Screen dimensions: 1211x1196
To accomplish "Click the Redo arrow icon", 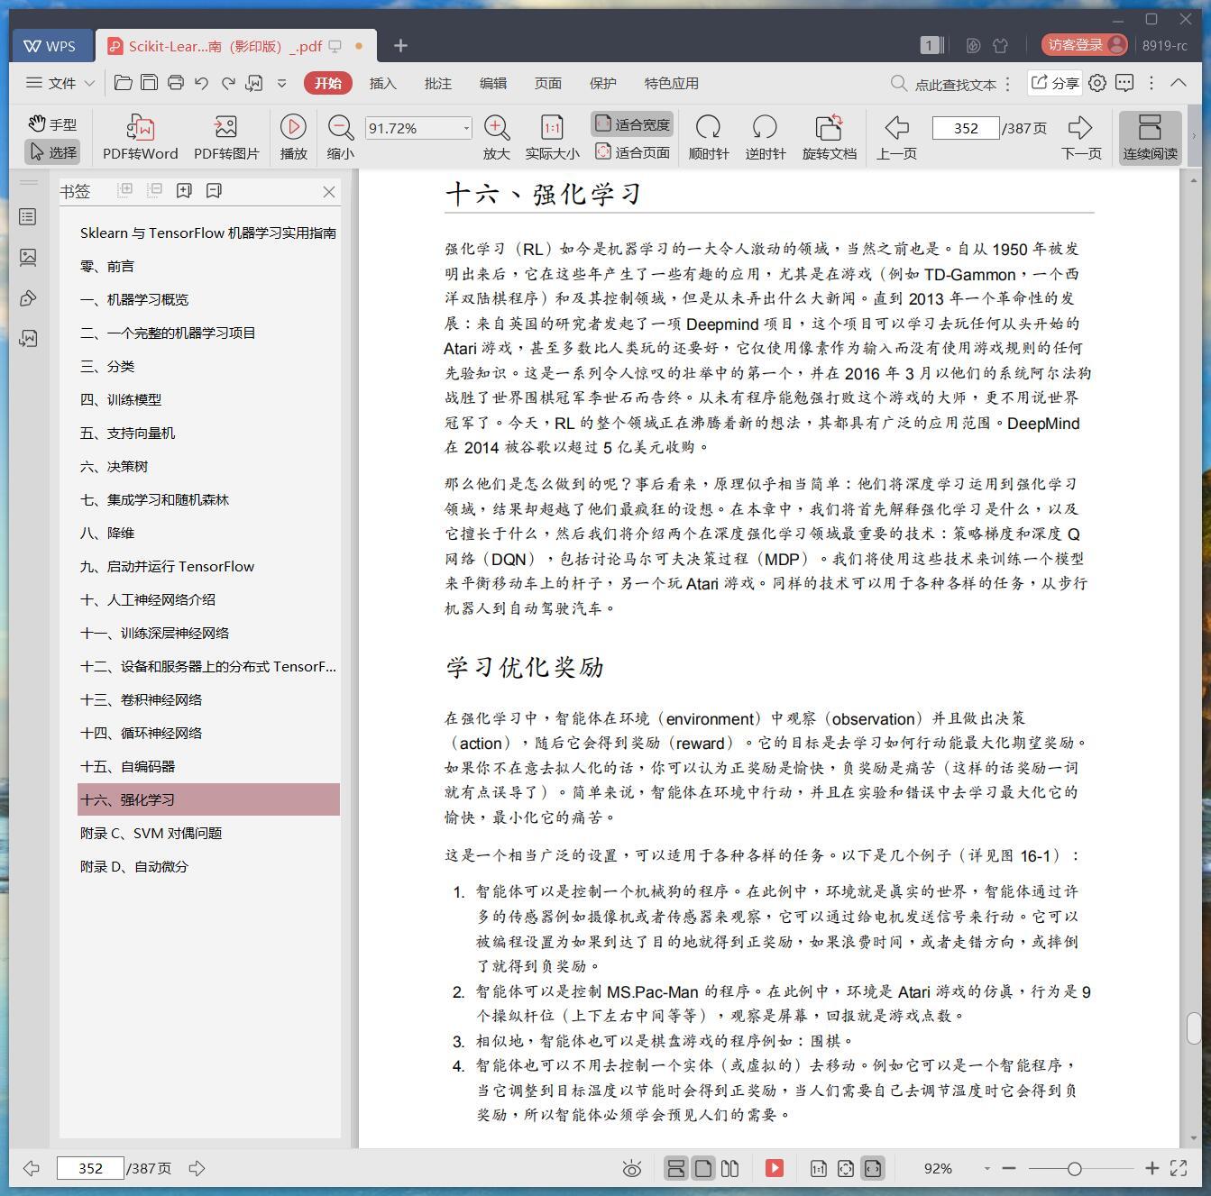I will [x=228, y=83].
